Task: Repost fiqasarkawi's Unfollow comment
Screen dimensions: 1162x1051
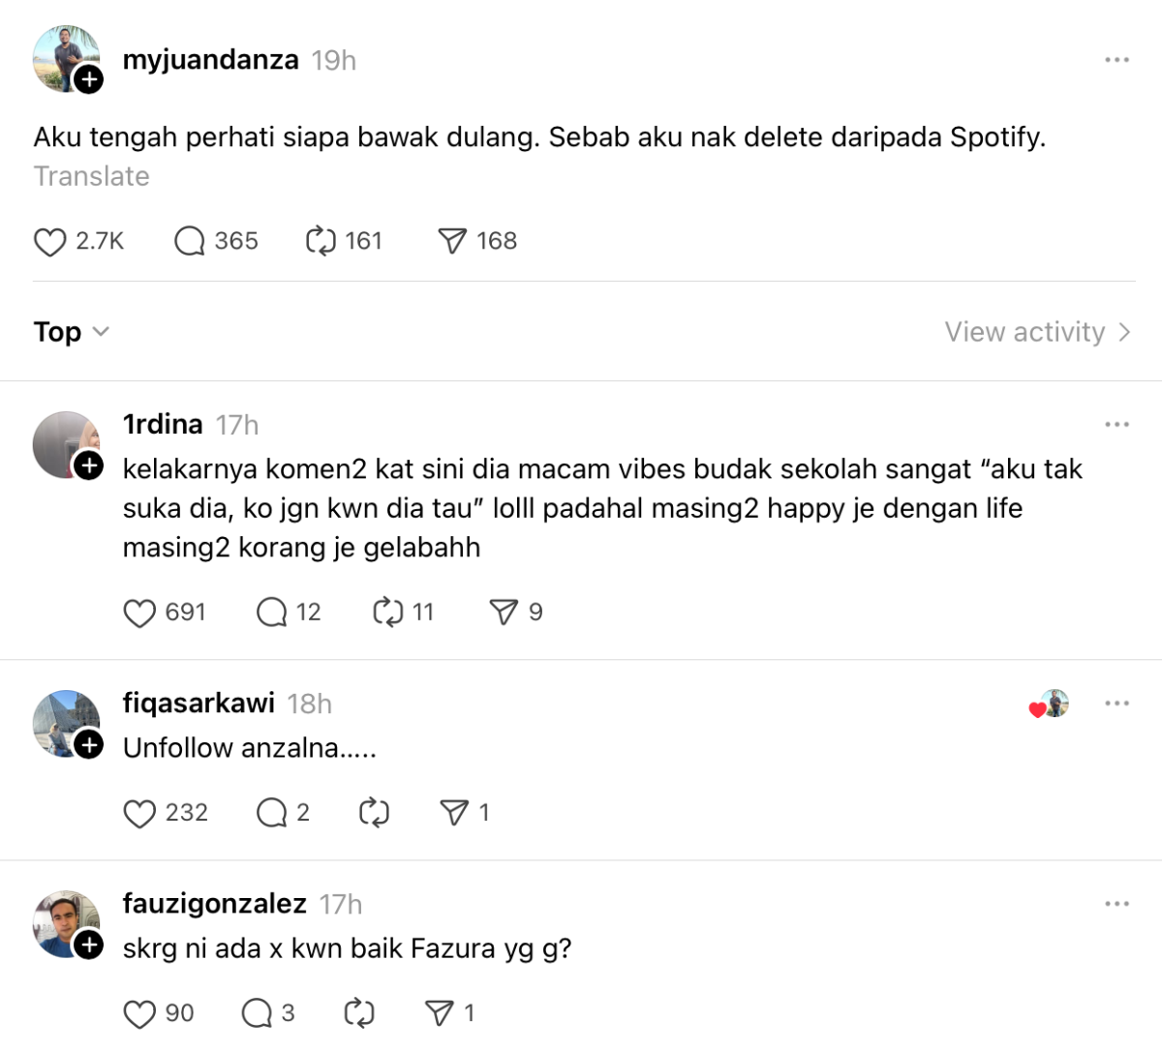Action: point(374,813)
